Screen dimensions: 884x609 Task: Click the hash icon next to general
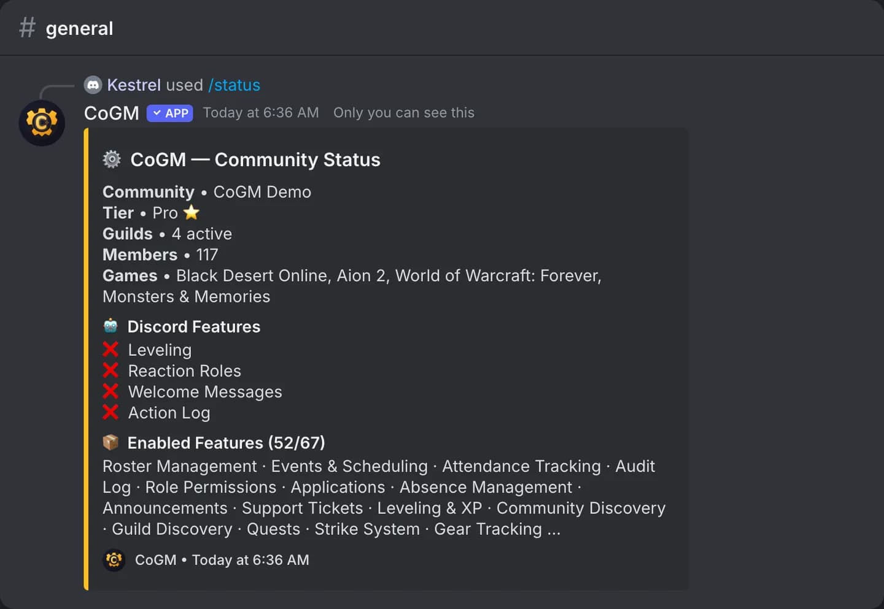[28, 28]
